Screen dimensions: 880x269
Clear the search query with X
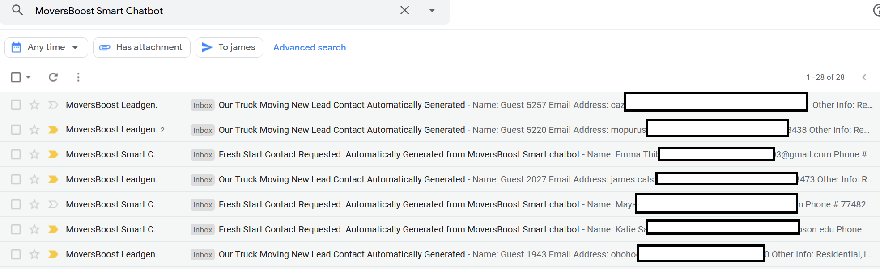[x=404, y=10]
